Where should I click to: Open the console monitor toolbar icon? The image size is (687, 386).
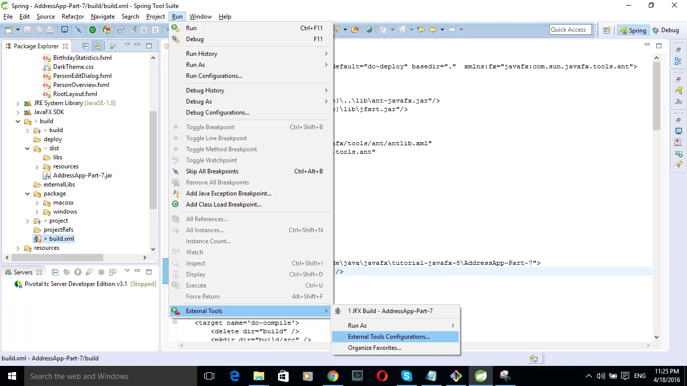65,30
